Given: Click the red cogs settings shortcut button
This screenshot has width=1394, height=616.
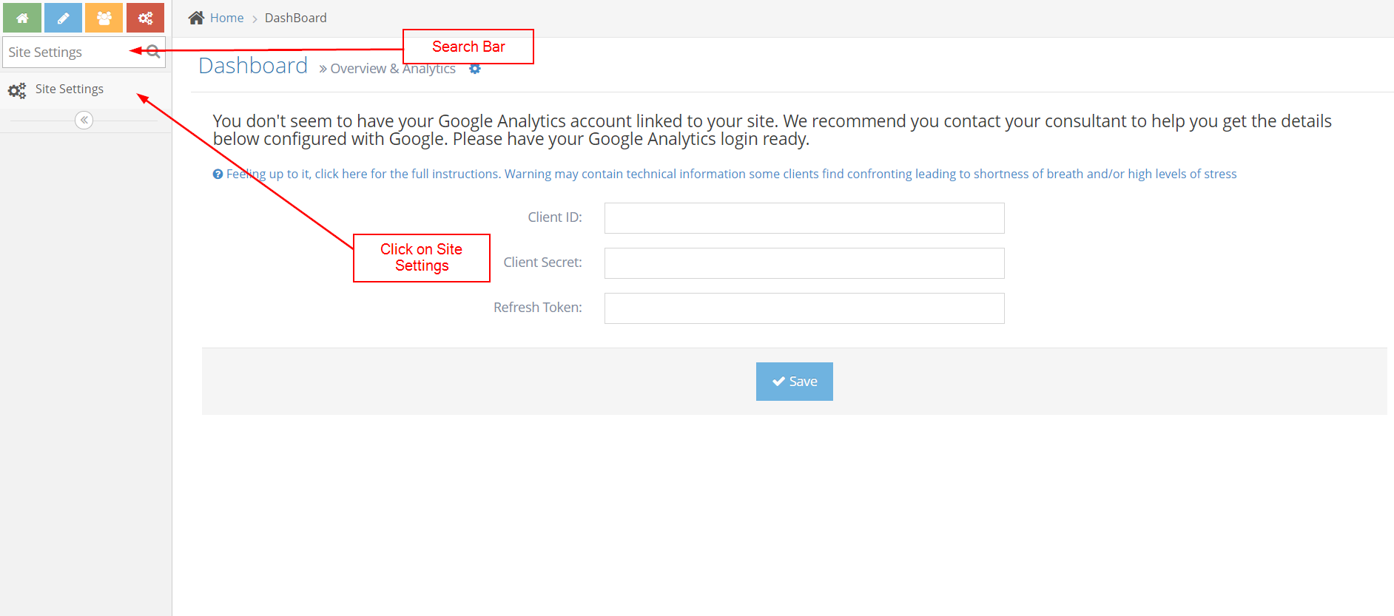Looking at the screenshot, I should pyautogui.click(x=145, y=18).
